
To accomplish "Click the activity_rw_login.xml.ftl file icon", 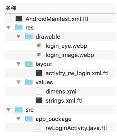I will 39,73.
